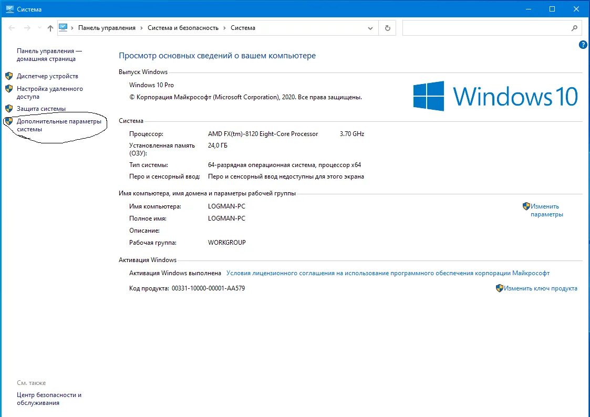Open recent locations dropdown arrow
The height and width of the screenshot is (417, 590).
click(39, 28)
